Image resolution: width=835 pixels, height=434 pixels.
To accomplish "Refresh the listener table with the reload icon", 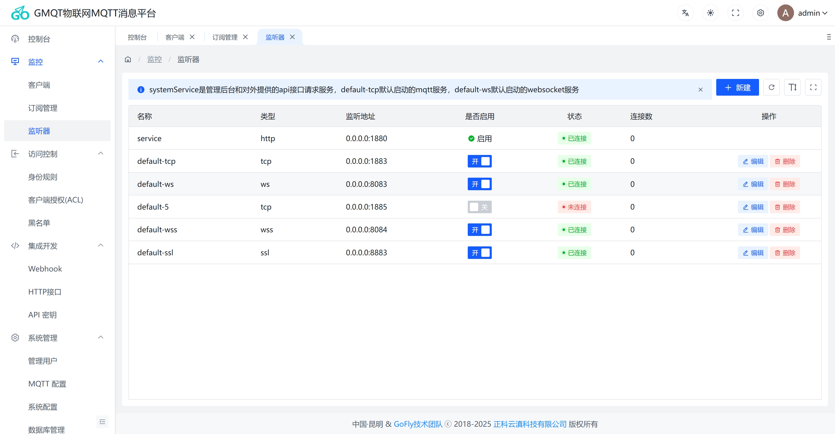I will (772, 87).
